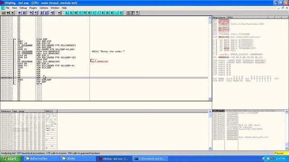This screenshot has height=162, width=289.
Task: Show Handles with the H button
Action: coord(89,13)
